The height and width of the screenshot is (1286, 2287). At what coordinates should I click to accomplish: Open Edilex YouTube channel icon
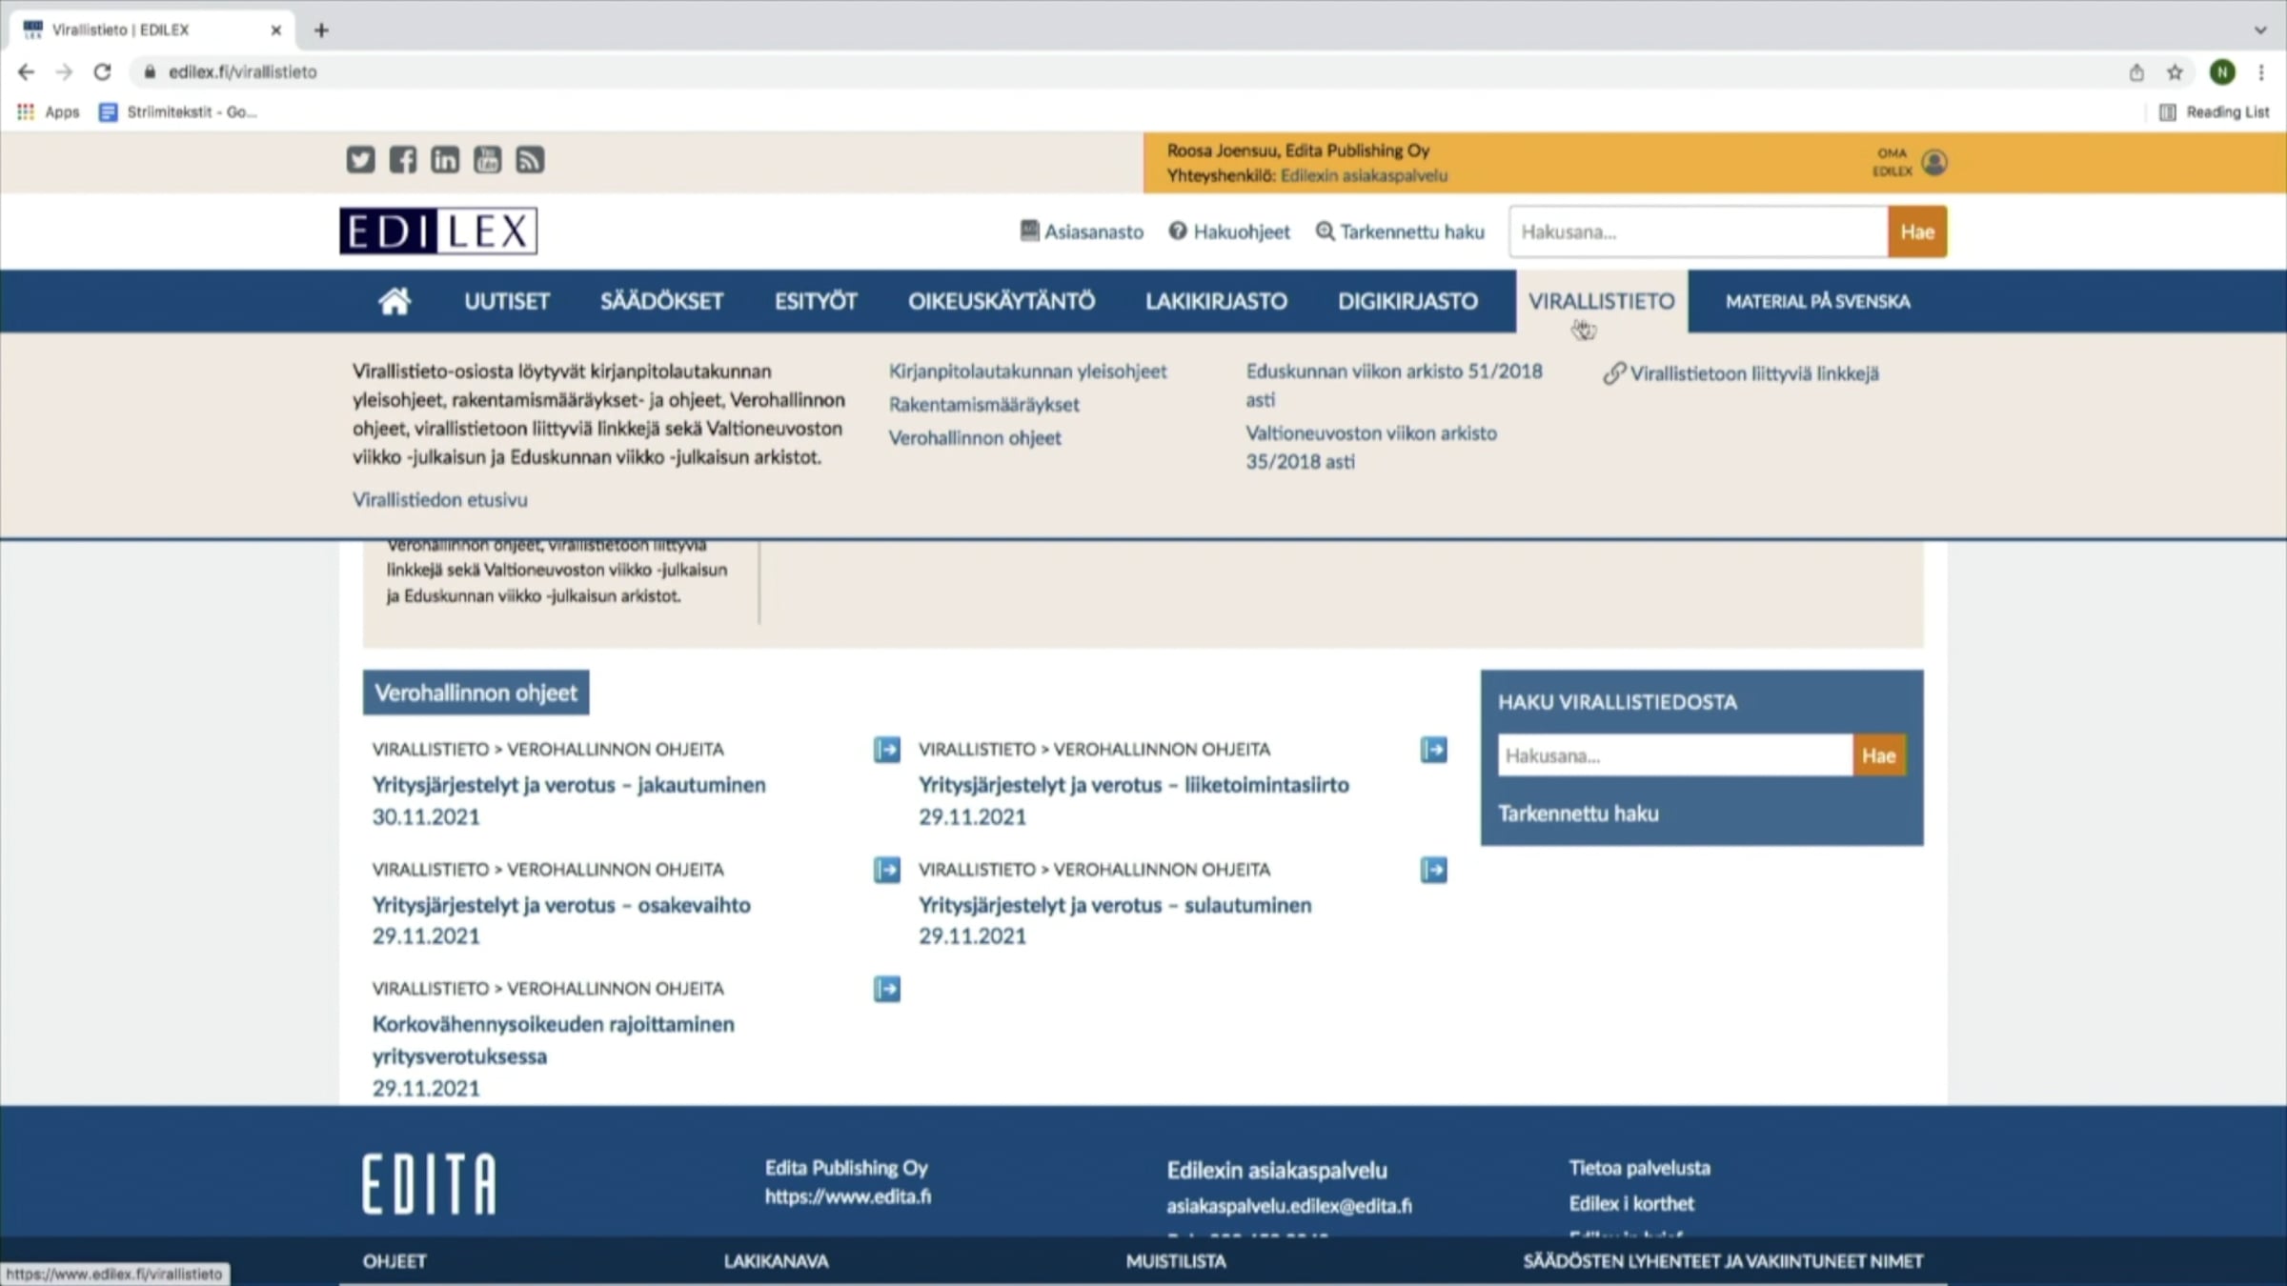point(487,160)
